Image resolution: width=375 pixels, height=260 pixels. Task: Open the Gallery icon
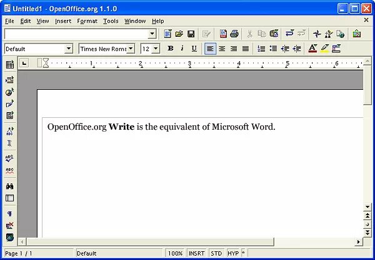pos(357,34)
